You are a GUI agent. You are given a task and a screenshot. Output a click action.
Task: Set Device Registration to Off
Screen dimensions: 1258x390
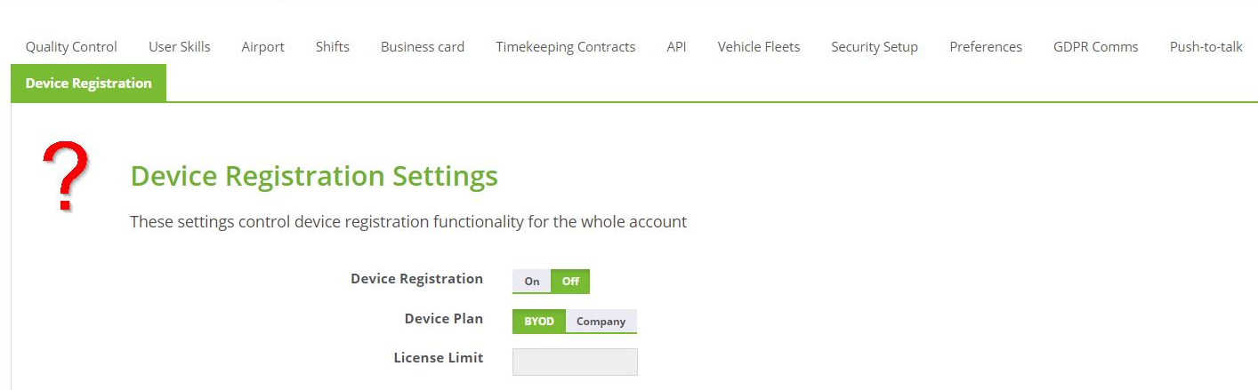click(570, 281)
